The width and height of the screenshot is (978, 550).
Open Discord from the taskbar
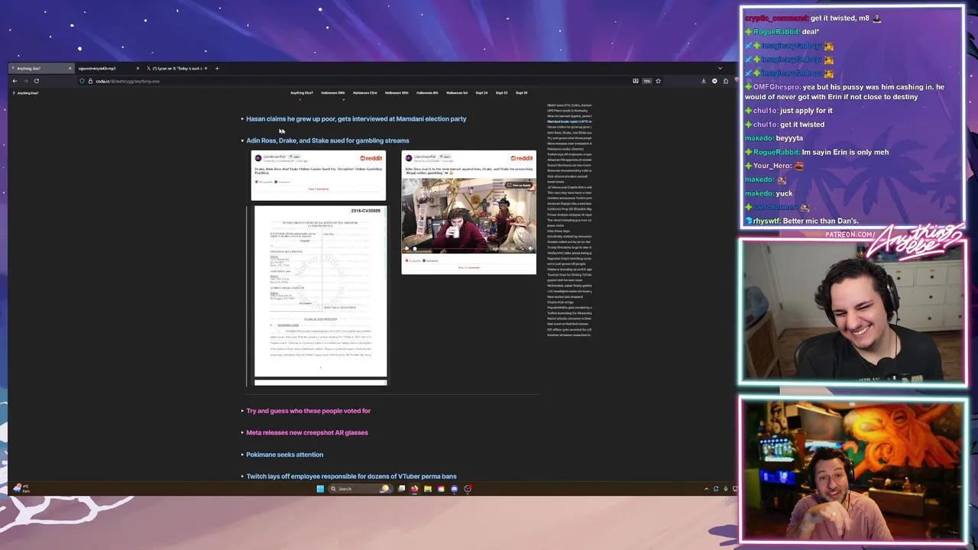tap(454, 489)
